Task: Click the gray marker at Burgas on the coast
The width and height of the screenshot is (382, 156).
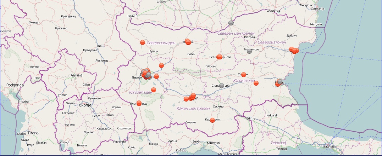Action: 280,81
